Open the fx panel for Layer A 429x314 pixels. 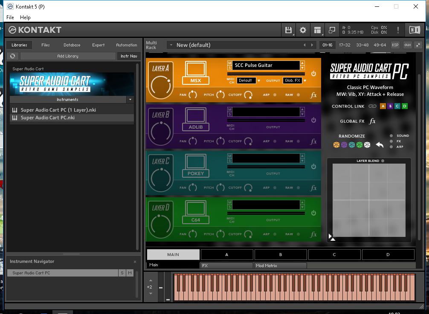pyautogui.click(x=313, y=95)
